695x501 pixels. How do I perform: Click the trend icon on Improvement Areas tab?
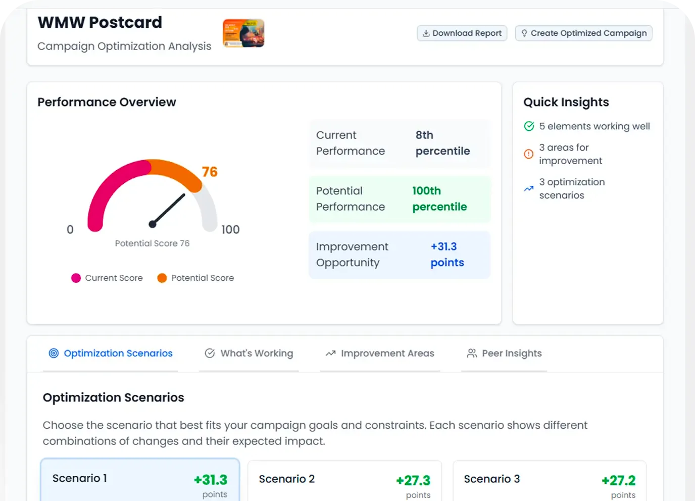330,354
